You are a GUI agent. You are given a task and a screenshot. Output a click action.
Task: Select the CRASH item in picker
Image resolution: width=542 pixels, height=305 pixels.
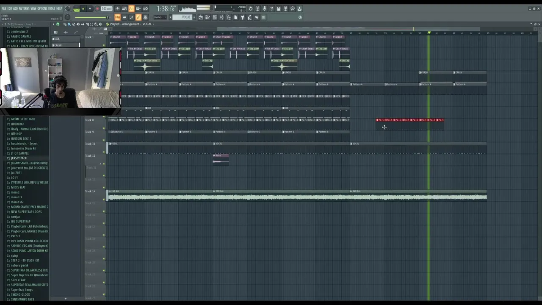[66, 45]
